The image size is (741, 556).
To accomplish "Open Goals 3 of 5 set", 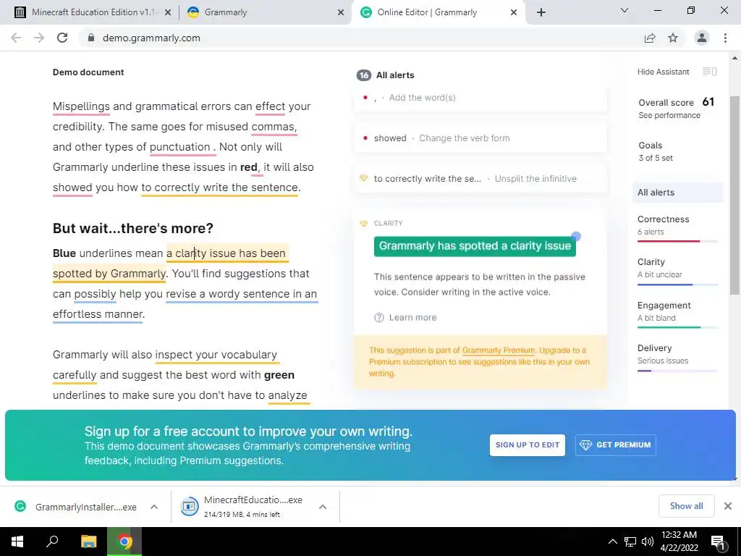I will (656, 151).
